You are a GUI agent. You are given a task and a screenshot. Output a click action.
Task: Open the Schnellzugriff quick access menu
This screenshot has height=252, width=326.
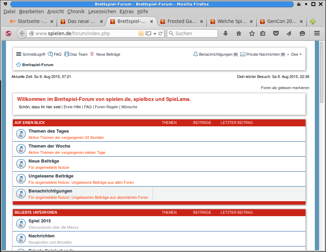(x=31, y=54)
